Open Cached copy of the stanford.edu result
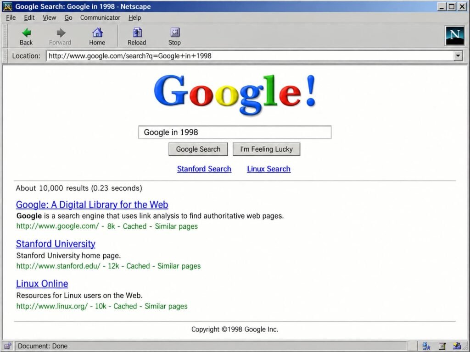The width and height of the screenshot is (470, 352). click(138, 266)
